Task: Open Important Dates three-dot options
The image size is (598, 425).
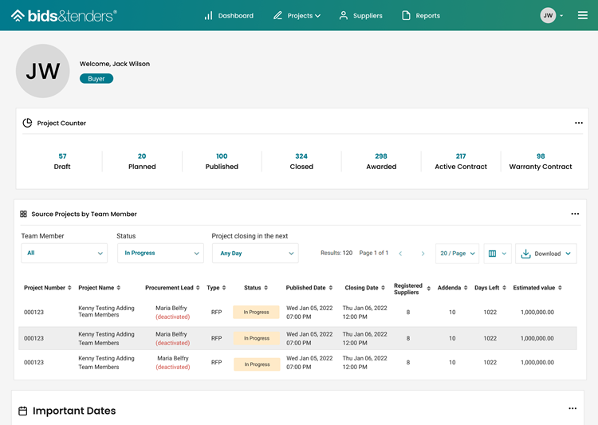Action: click(572, 409)
